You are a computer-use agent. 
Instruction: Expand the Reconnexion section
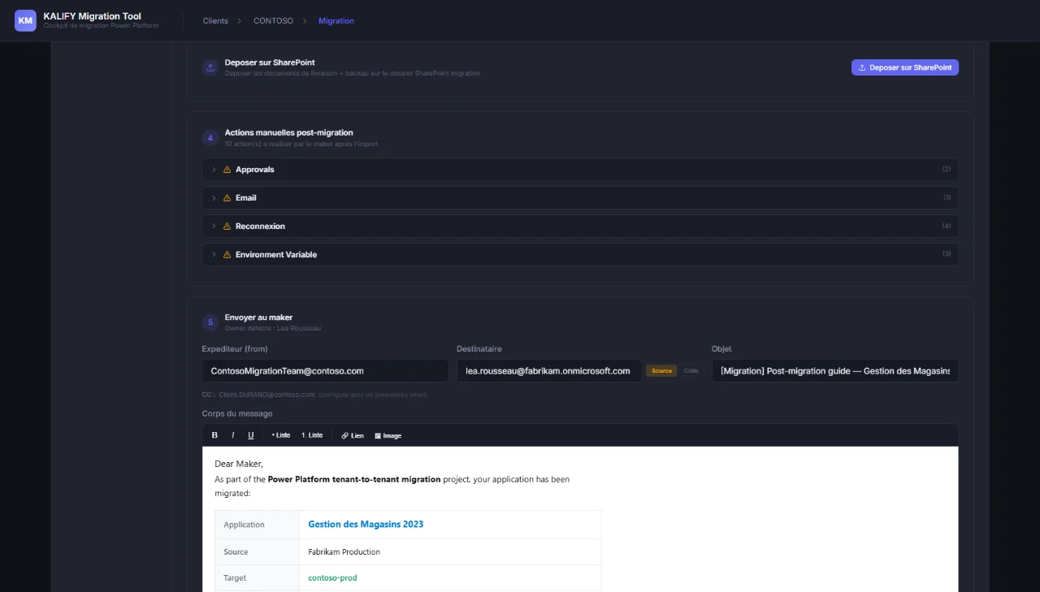pyautogui.click(x=580, y=227)
